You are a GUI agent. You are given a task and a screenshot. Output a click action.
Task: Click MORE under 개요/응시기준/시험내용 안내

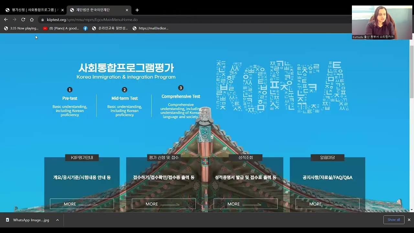pyautogui.click(x=82, y=204)
